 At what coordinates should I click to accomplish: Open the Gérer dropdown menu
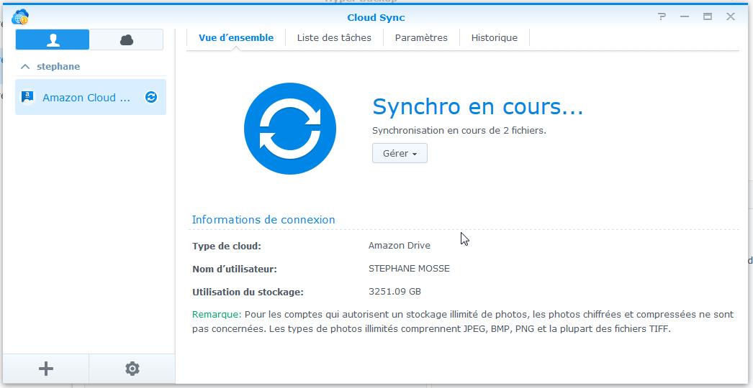(x=400, y=153)
